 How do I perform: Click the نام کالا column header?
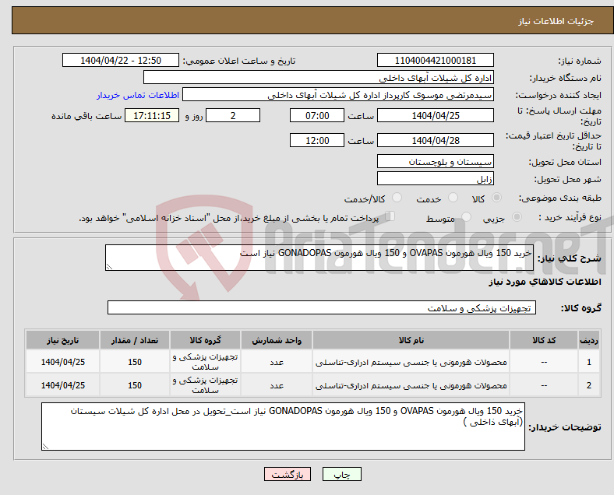point(411,340)
